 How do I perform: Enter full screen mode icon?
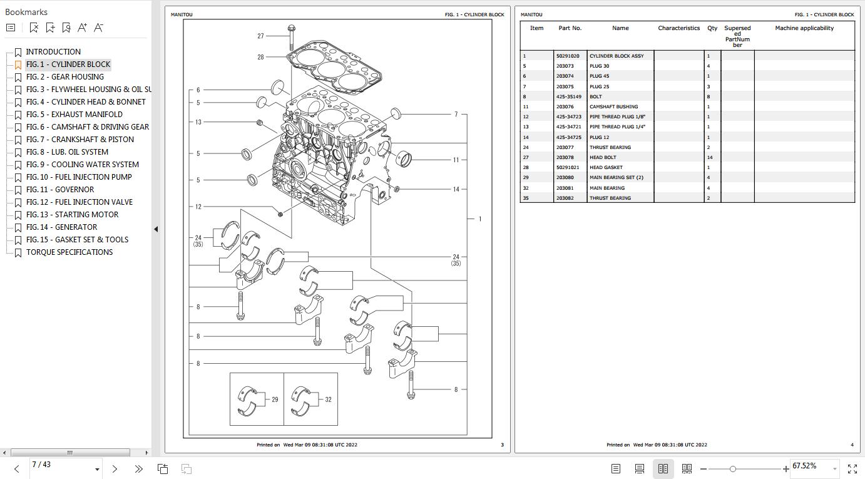(852, 468)
